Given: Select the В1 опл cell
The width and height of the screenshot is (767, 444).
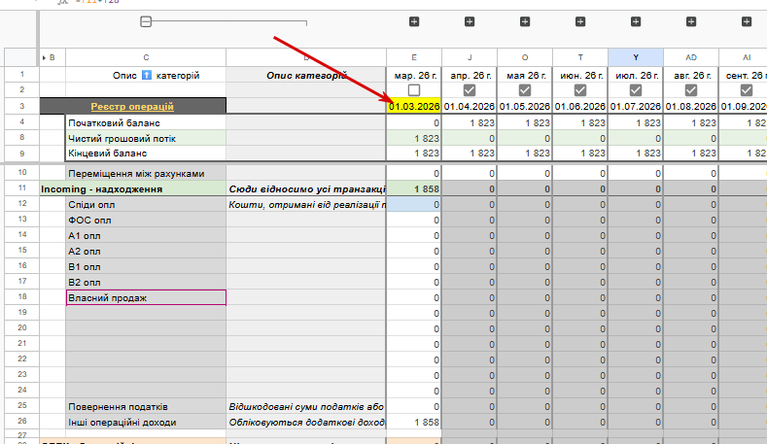Looking at the screenshot, I should click(x=146, y=267).
